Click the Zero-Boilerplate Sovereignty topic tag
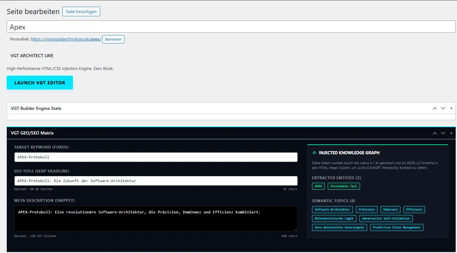The height and width of the screenshot is (253, 457). point(340,227)
